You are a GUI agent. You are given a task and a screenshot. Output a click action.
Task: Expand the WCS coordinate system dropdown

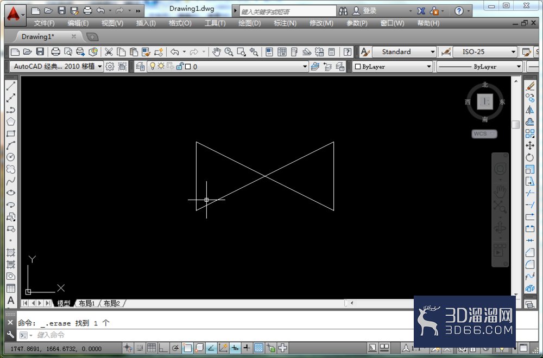[484, 134]
